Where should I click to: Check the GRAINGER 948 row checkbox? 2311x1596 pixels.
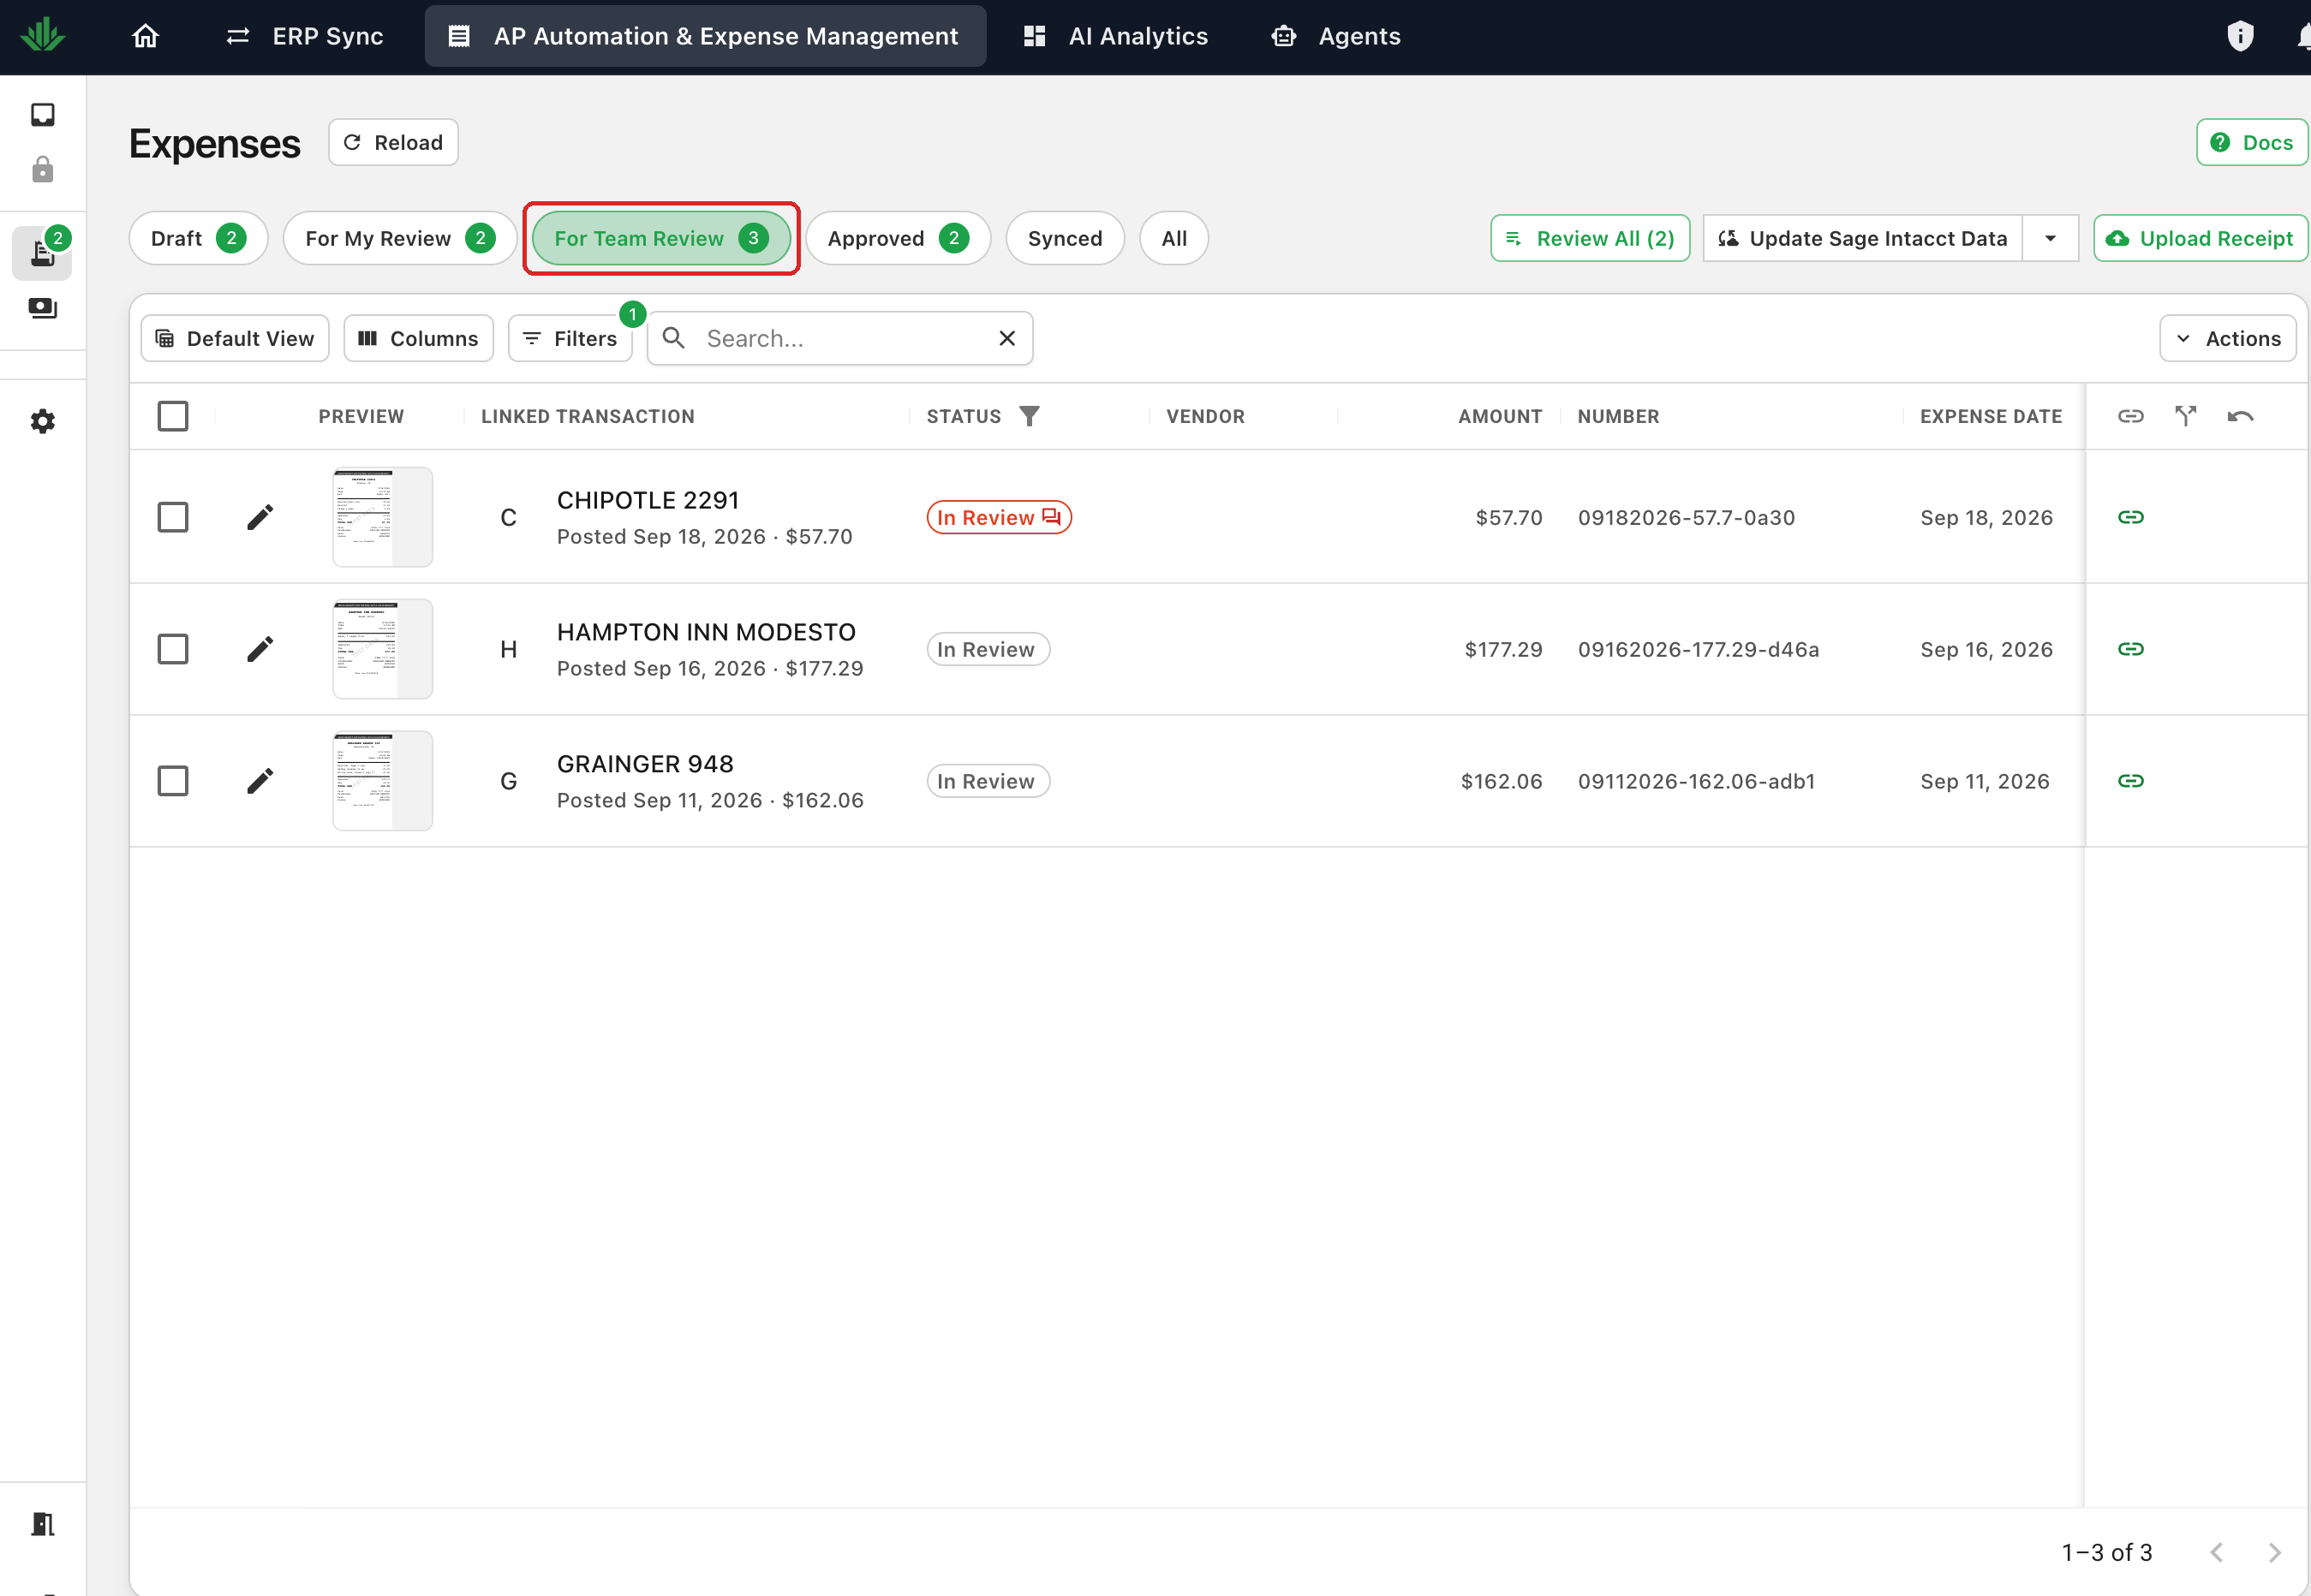tap(173, 782)
